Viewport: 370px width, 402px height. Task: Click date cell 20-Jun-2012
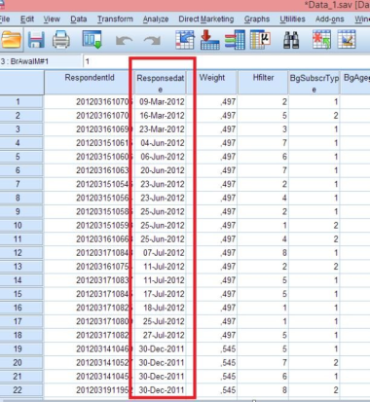coord(161,170)
